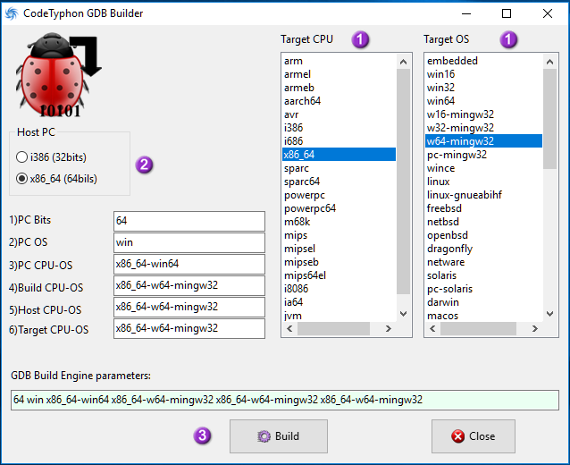Select w32-mingw32 in Target OS list

click(484, 128)
